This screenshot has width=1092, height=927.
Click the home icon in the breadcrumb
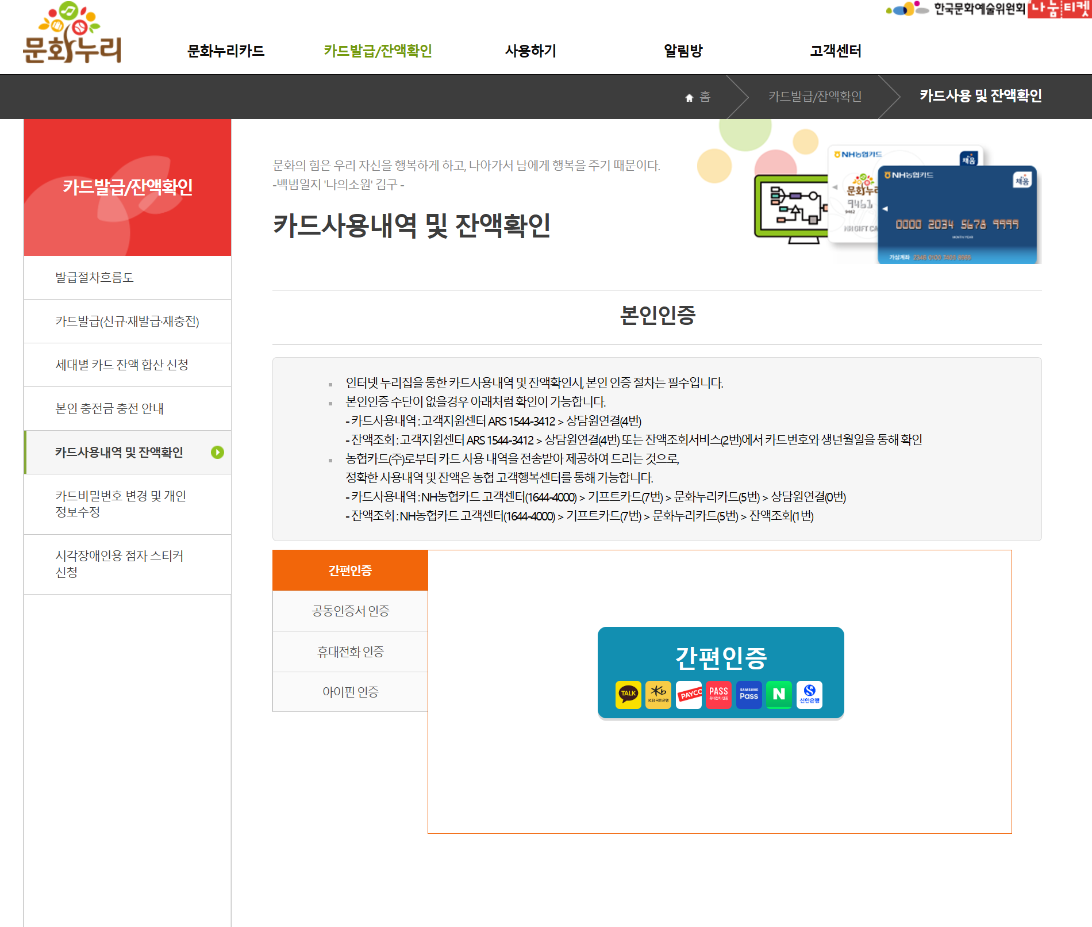coord(689,97)
